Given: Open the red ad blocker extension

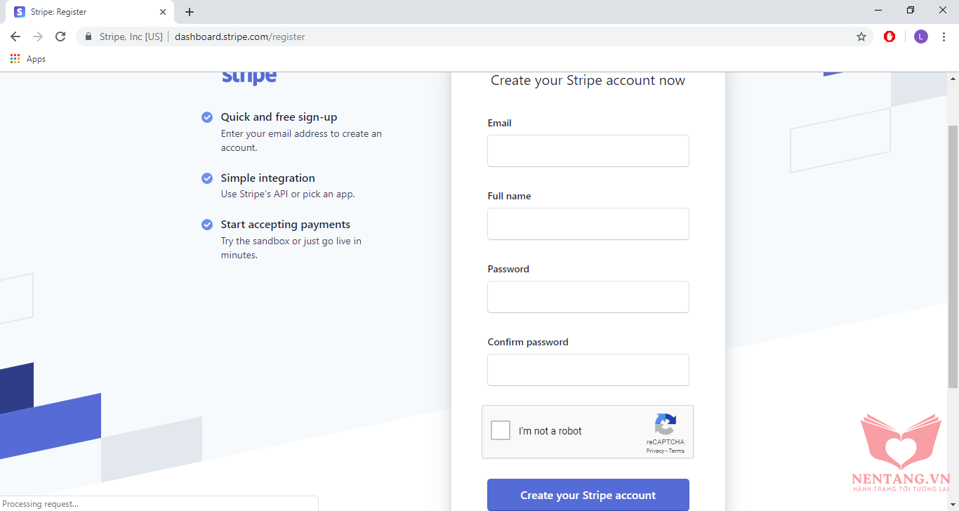Looking at the screenshot, I should 889,36.
